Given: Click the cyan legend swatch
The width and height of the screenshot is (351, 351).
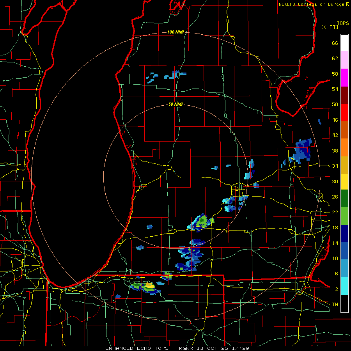Looking at the screenshot, I should click(x=344, y=286).
